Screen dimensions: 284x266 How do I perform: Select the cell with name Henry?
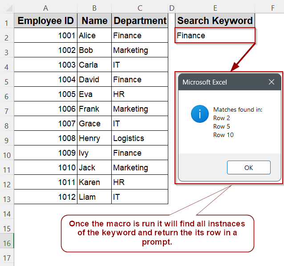tap(94, 138)
